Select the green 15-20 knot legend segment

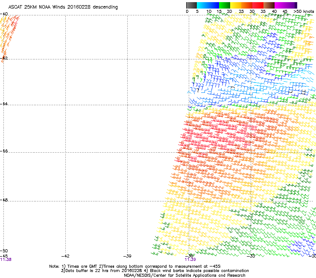[225, 5]
